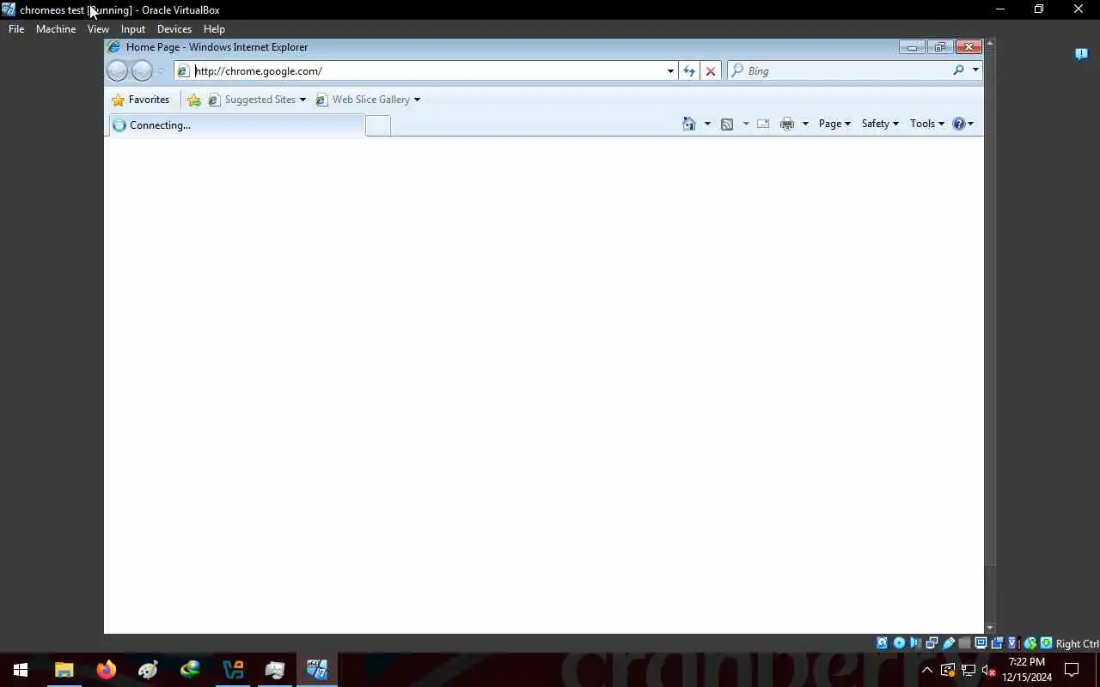The height and width of the screenshot is (687, 1100).
Task: Open the VirtualBox File menu
Action: click(16, 29)
